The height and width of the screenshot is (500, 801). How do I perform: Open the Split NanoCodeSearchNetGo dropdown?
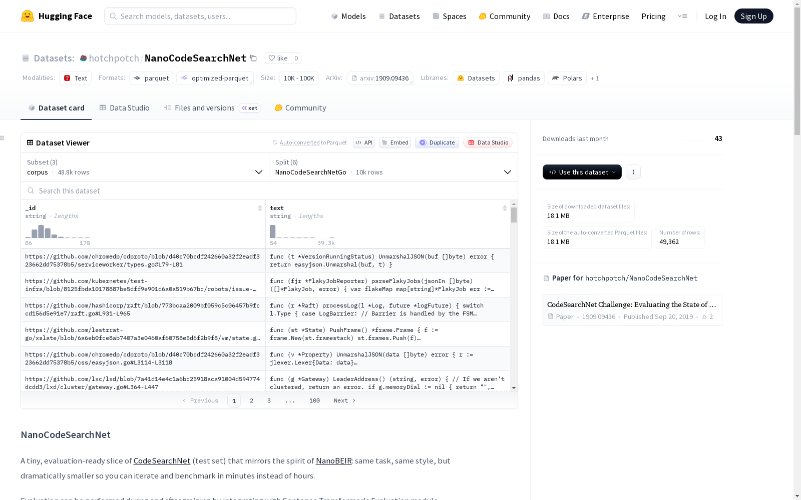point(393,167)
